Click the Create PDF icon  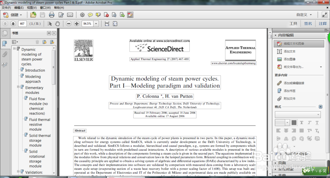click(x=6, y=15)
